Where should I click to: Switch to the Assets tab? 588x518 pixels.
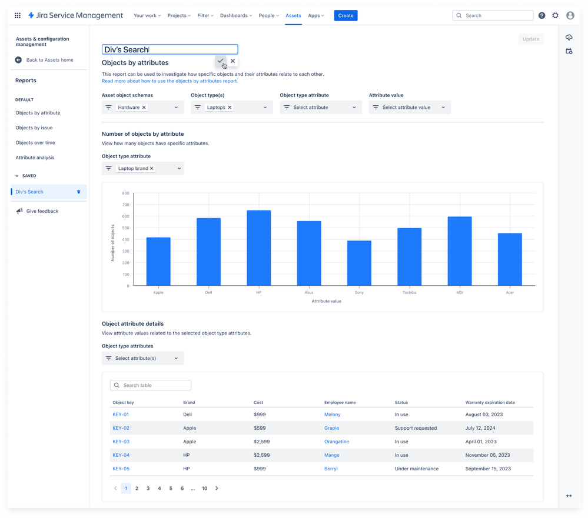293,15
